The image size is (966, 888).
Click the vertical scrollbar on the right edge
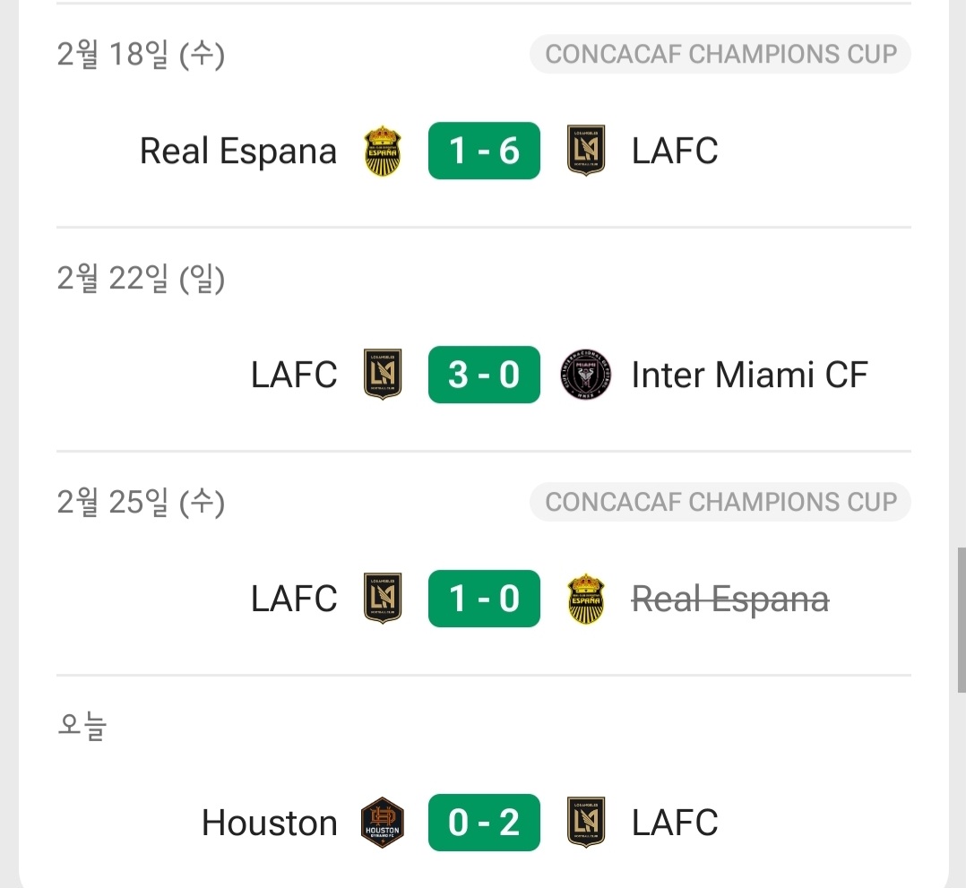[962, 618]
